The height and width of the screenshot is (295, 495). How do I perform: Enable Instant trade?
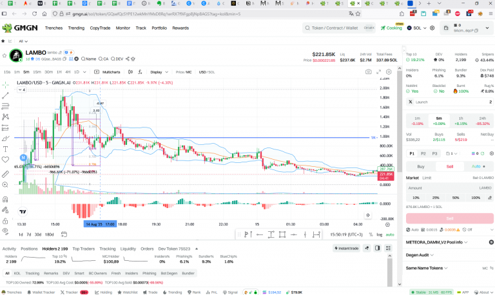pos(346,249)
